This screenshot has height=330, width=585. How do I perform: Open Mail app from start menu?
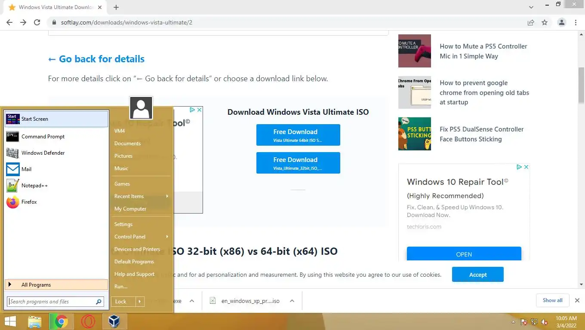tap(56, 169)
